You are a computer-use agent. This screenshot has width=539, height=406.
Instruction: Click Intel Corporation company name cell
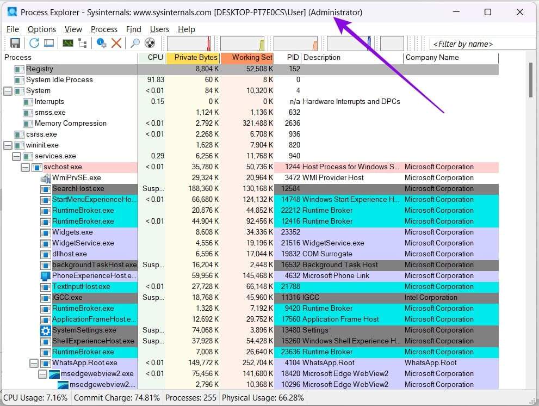pos(431,298)
